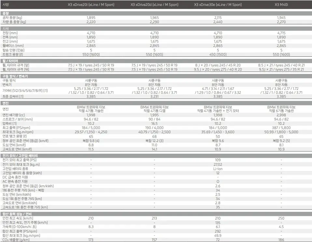Click the curb weight value 2,115

pos(218,18)
